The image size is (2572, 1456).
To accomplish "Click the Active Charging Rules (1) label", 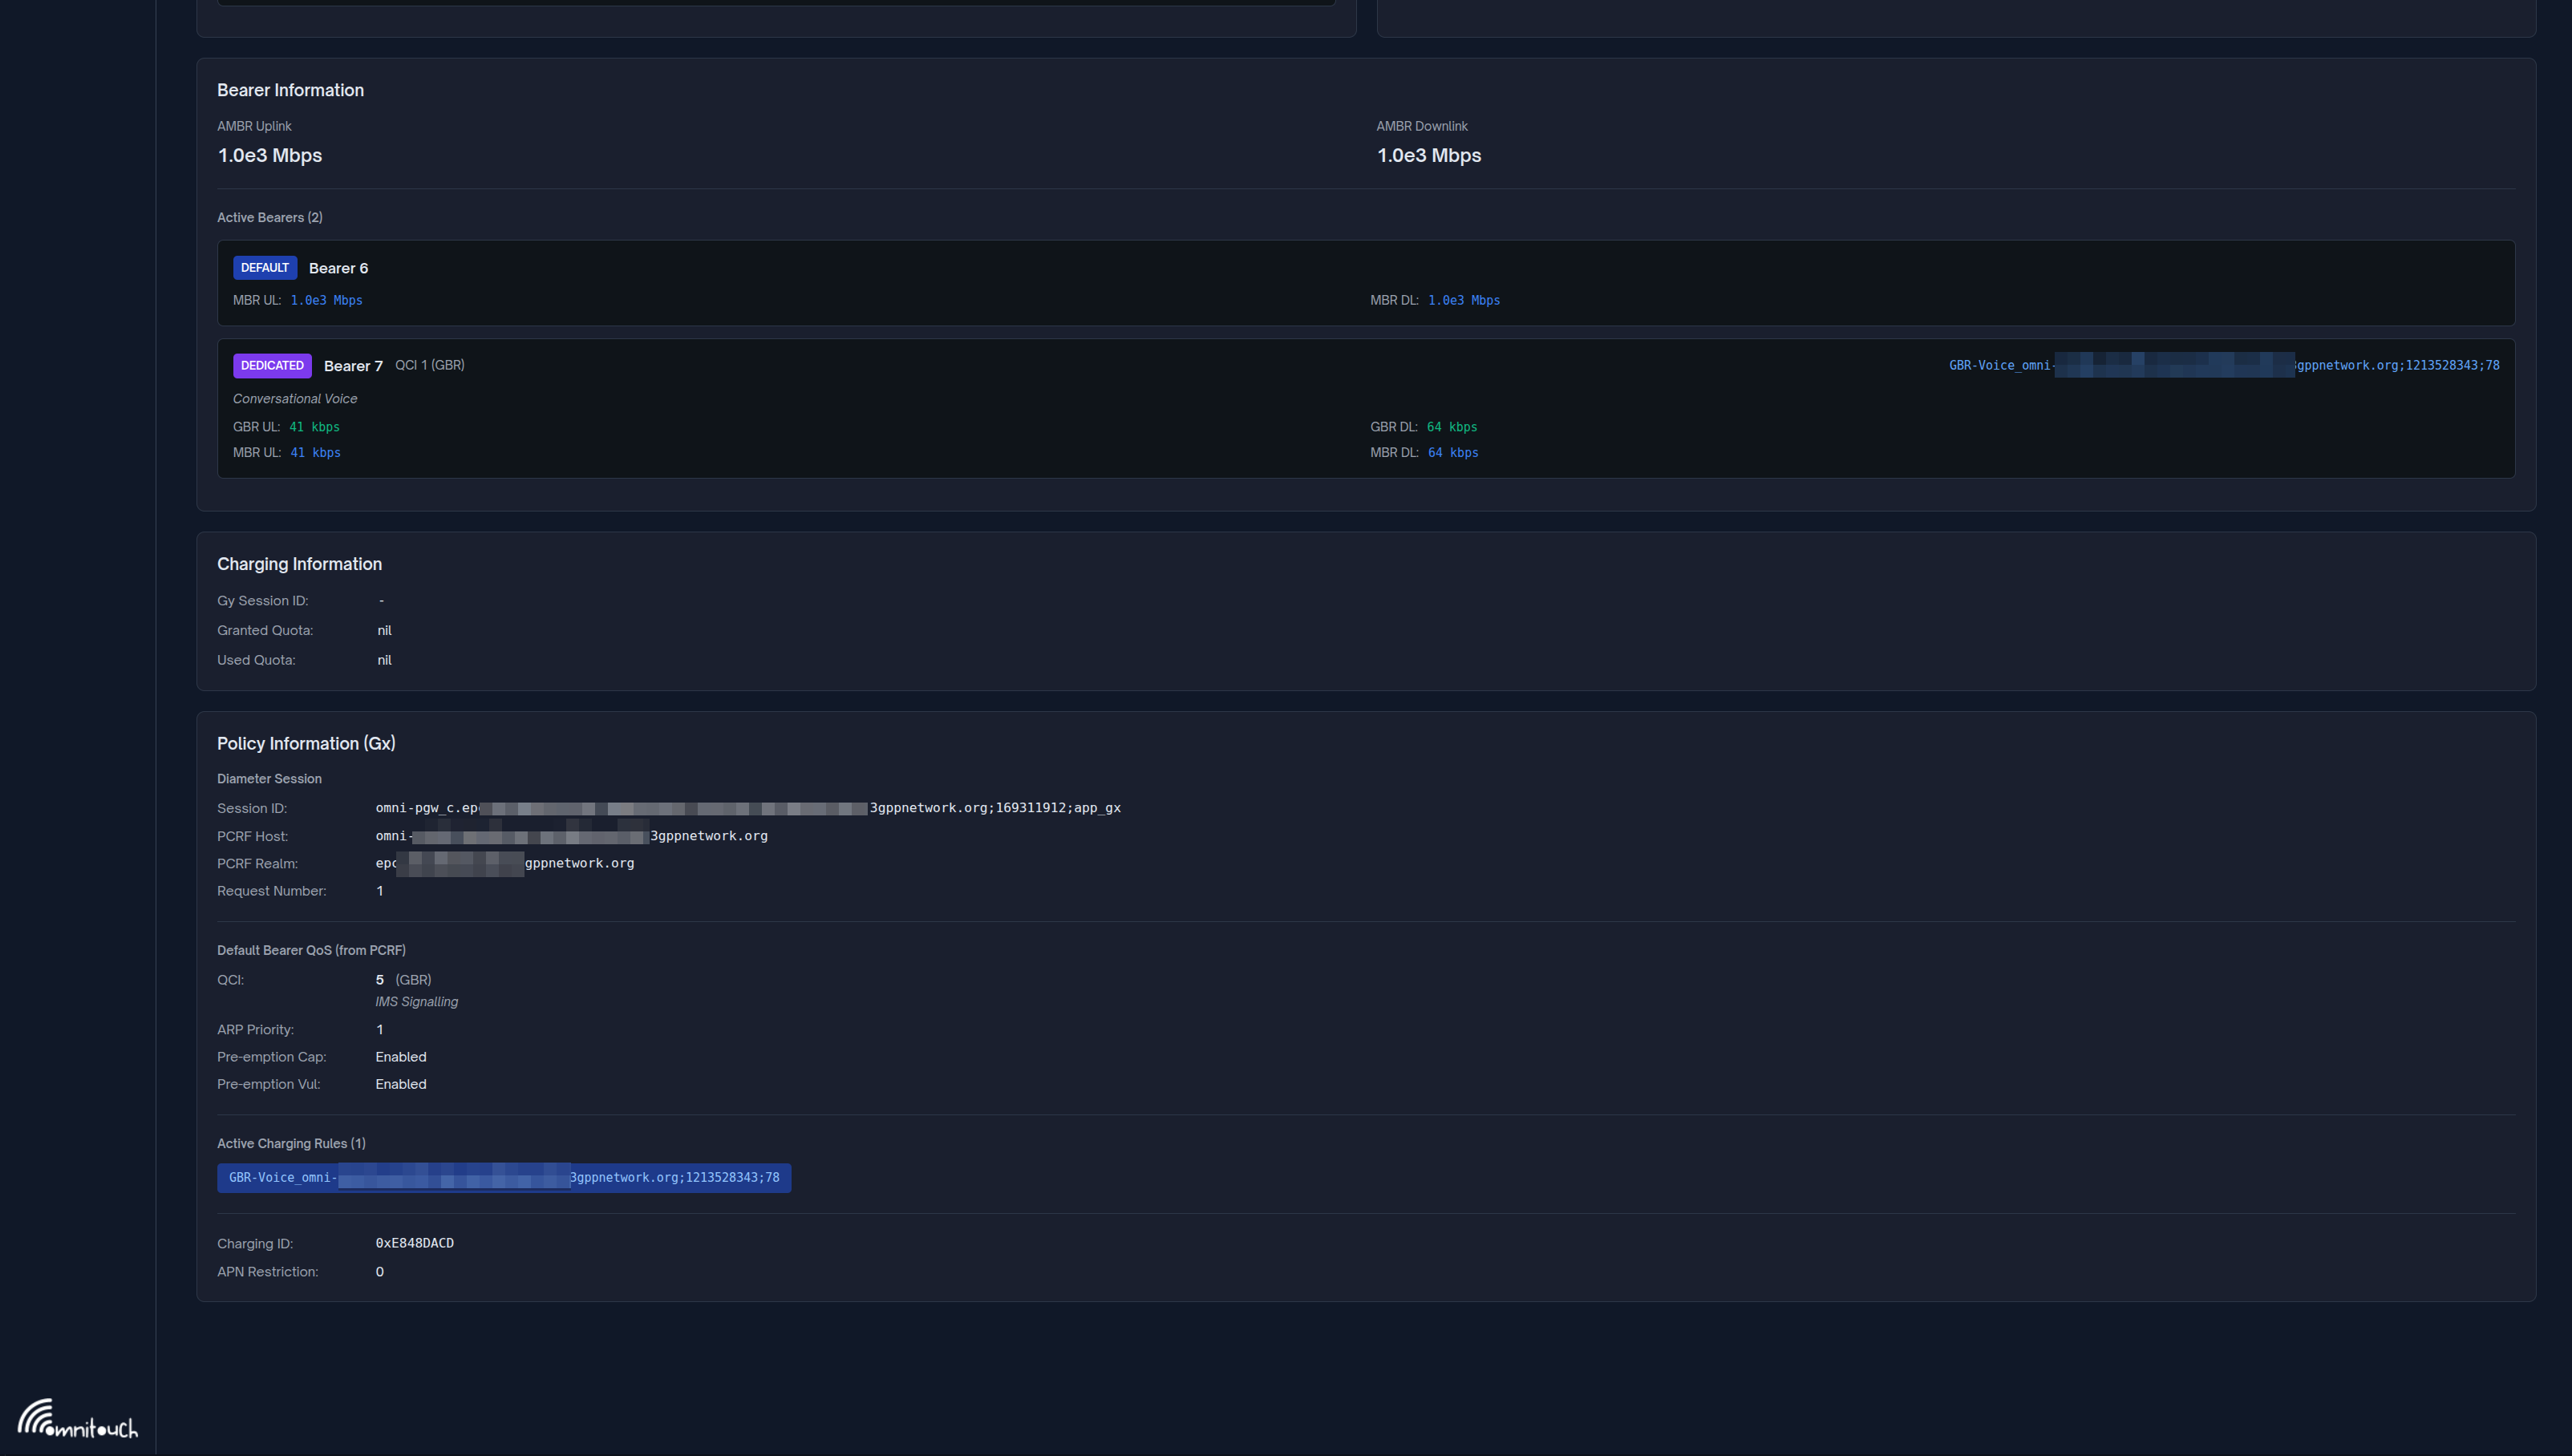I will point(291,1144).
